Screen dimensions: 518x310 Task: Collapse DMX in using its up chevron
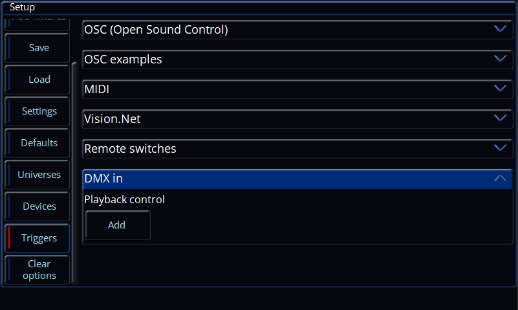(x=500, y=179)
